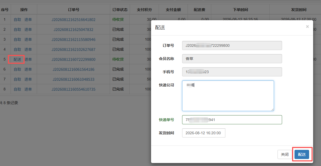Screen dimensions: 321x166
Task: Click the 订单号 column header
Action: pos(73,10)
